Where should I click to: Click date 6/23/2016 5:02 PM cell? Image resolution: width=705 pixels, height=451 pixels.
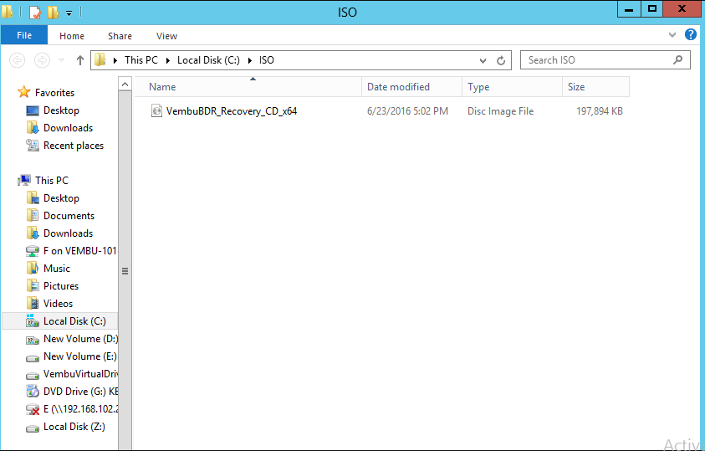[x=407, y=111]
